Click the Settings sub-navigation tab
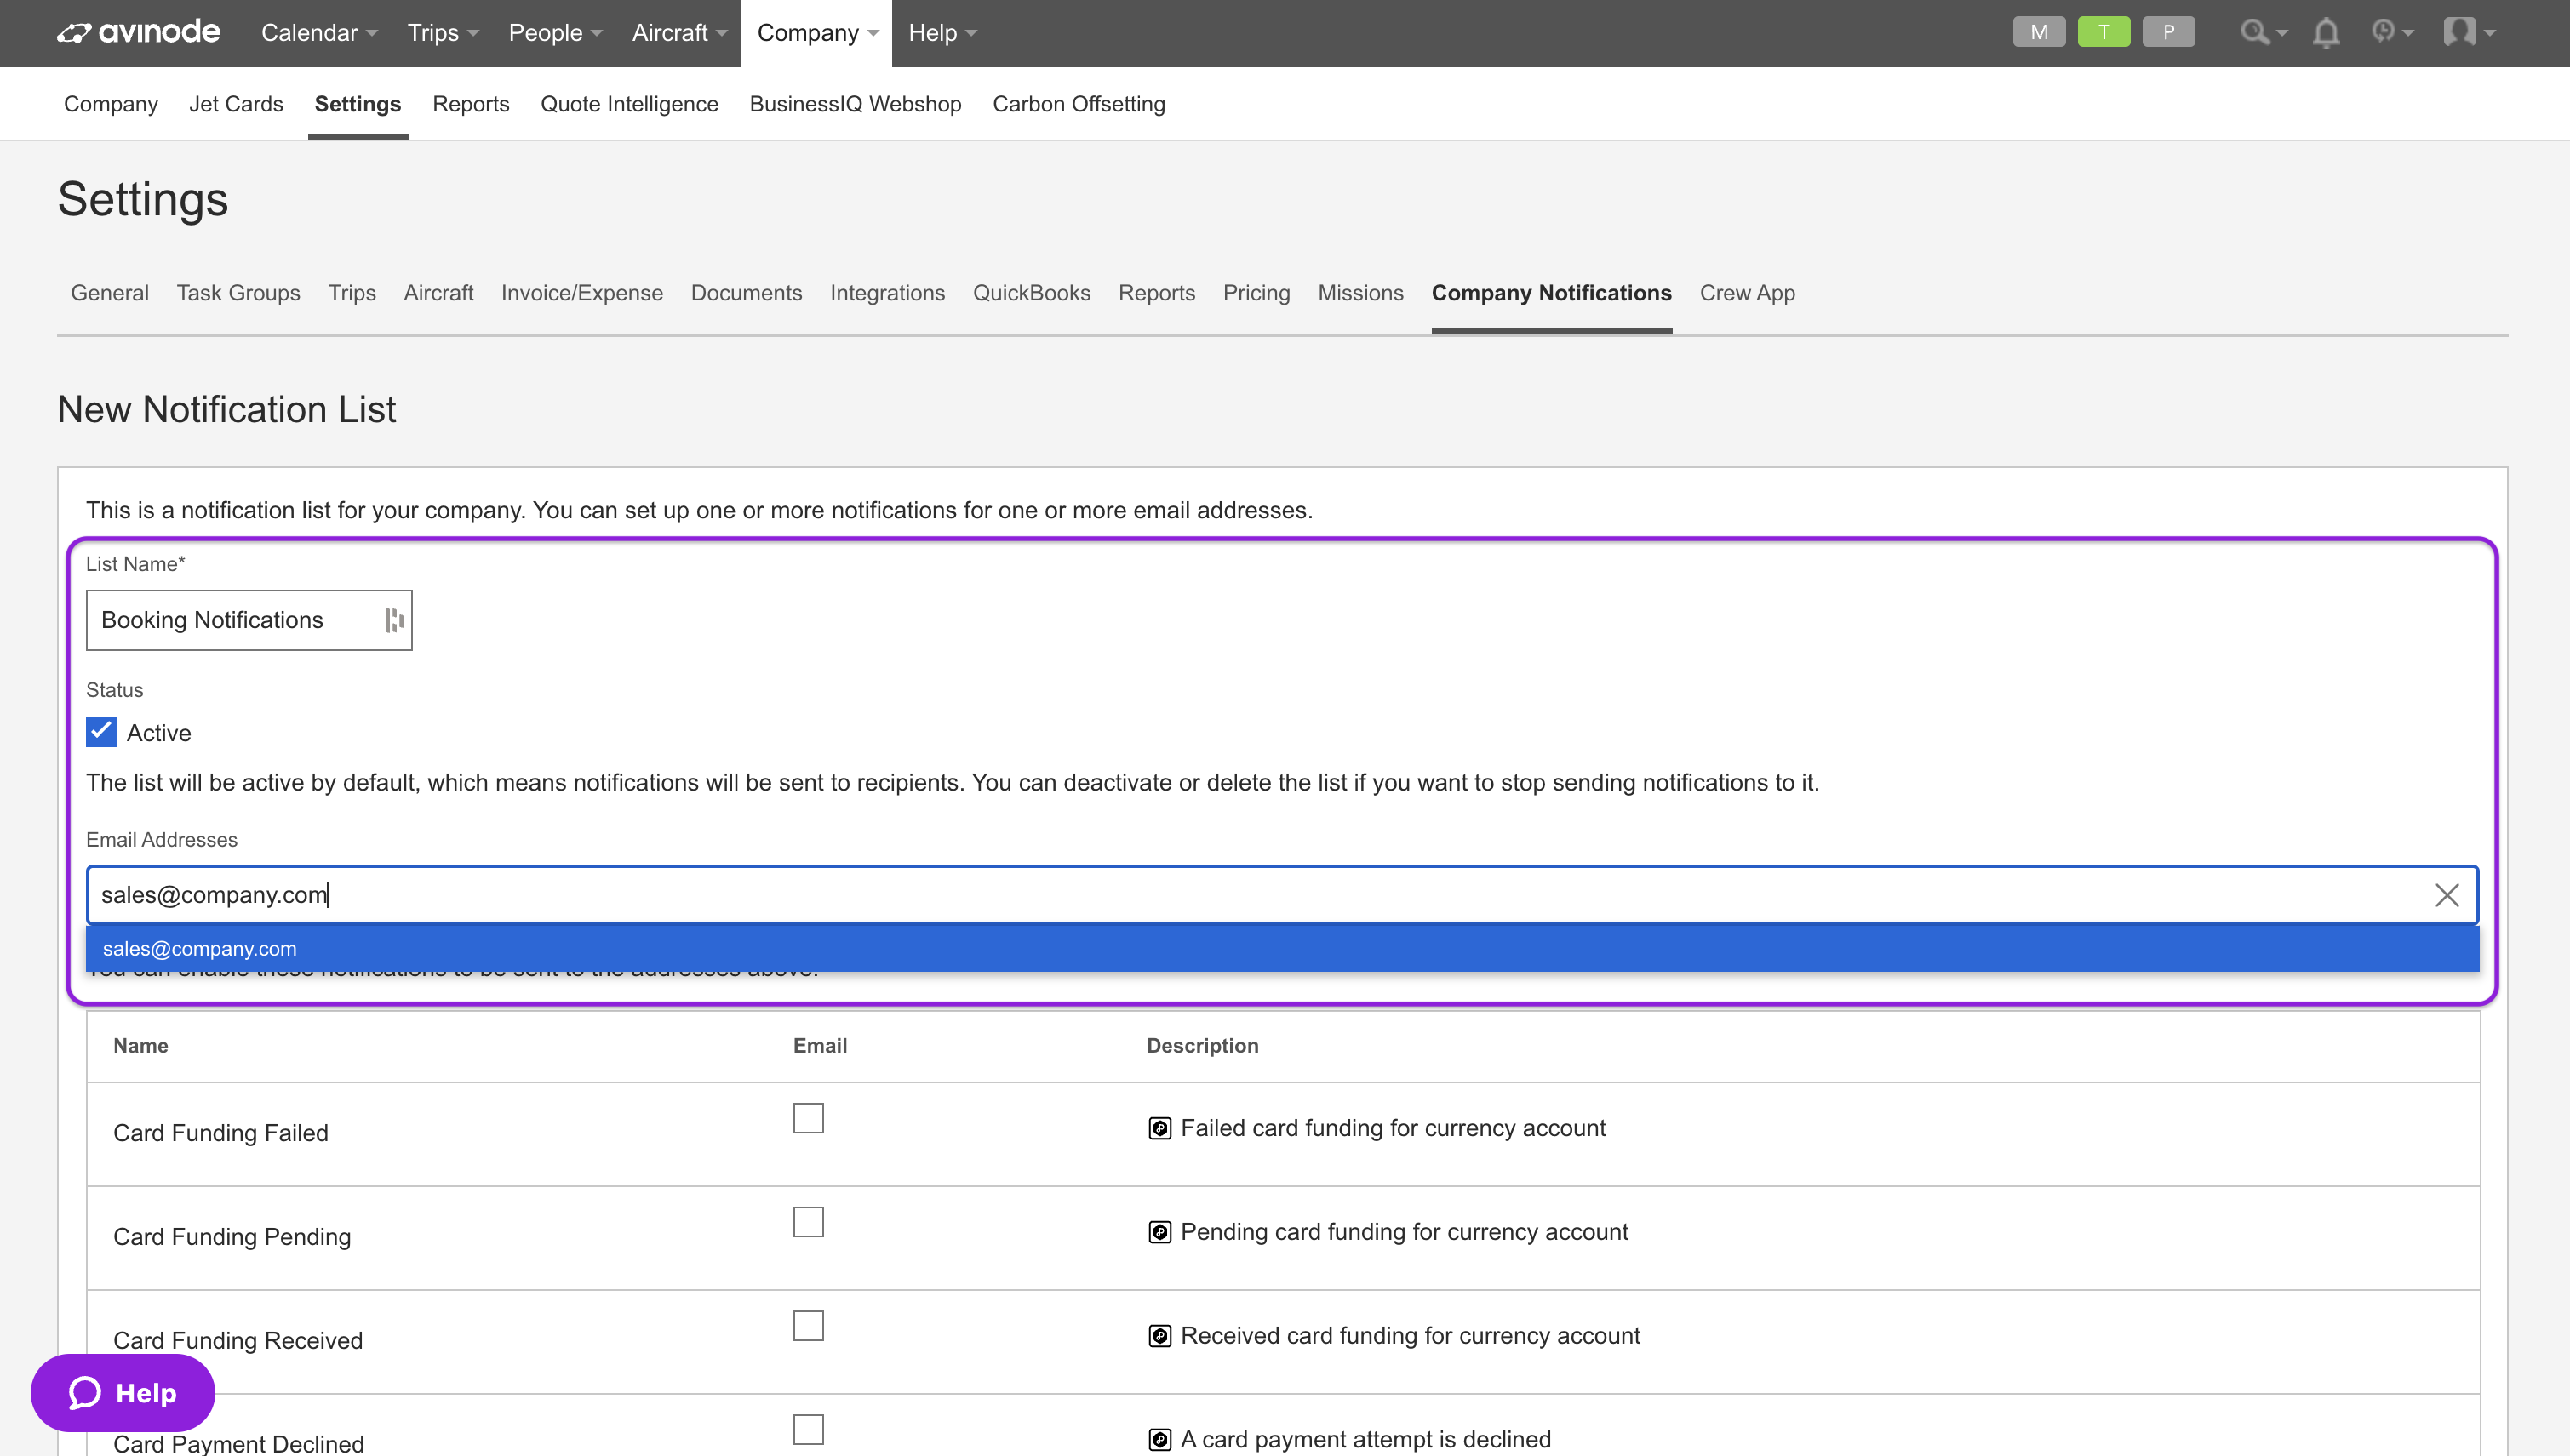The height and width of the screenshot is (1456, 2570). click(x=358, y=104)
